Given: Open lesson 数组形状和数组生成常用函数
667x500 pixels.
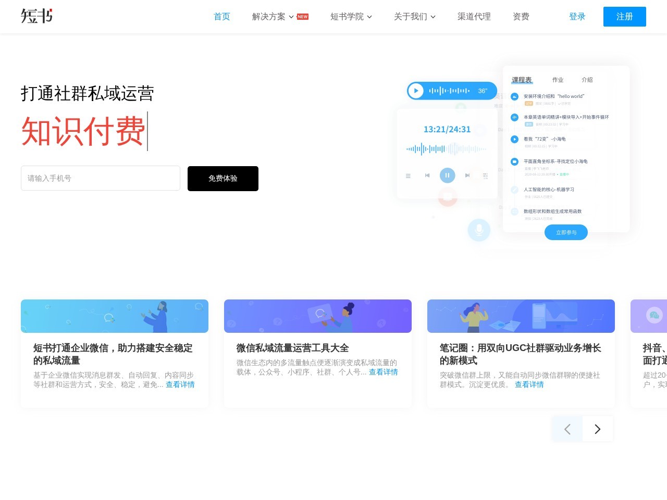Looking at the screenshot, I should pyautogui.click(x=552, y=211).
